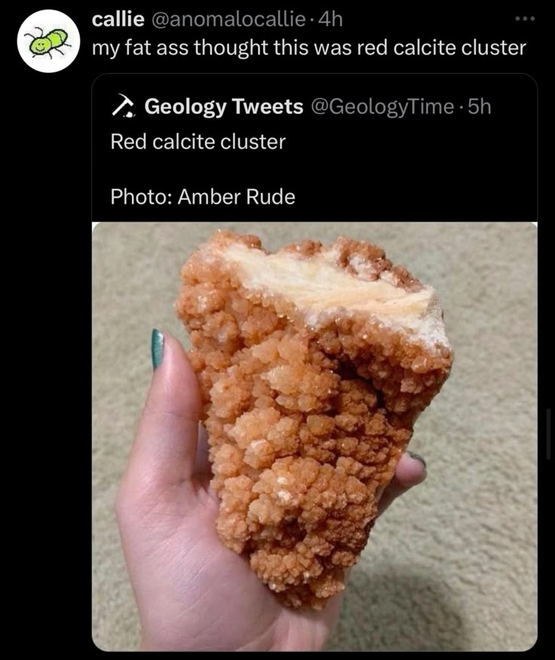Click the 5h quoted tweet timestamp
This screenshot has width=555, height=660.
[480, 107]
